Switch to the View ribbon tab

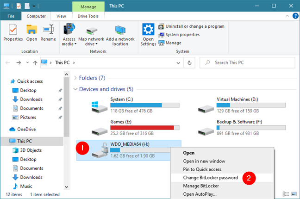(x=61, y=16)
